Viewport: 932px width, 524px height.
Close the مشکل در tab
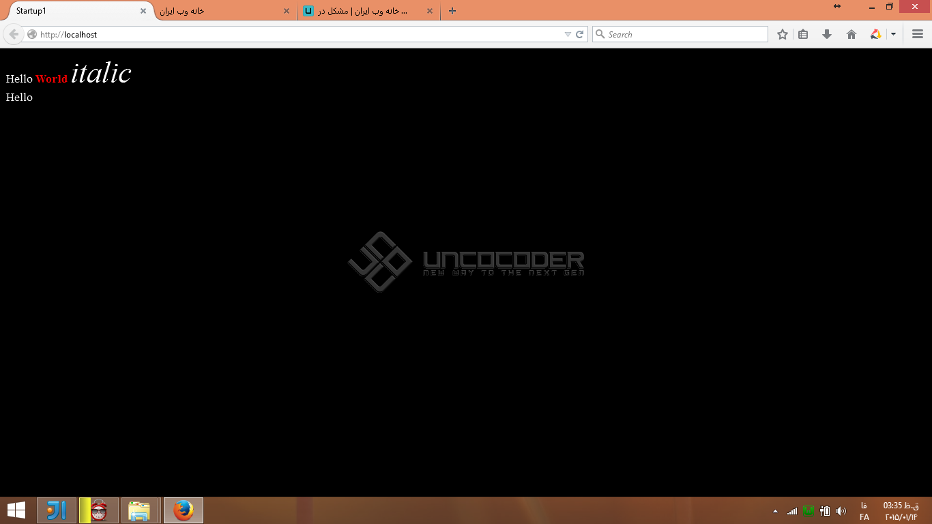coord(430,11)
